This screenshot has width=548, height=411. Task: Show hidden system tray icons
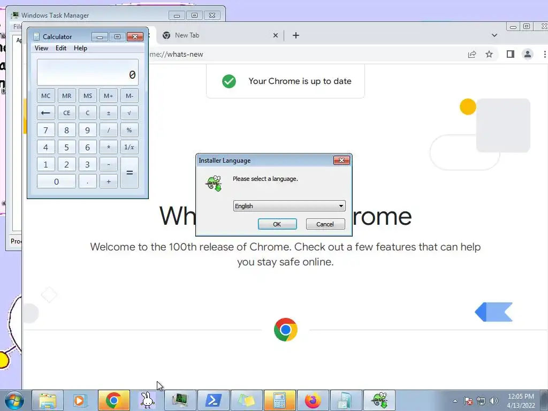pyautogui.click(x=455, y=401)
